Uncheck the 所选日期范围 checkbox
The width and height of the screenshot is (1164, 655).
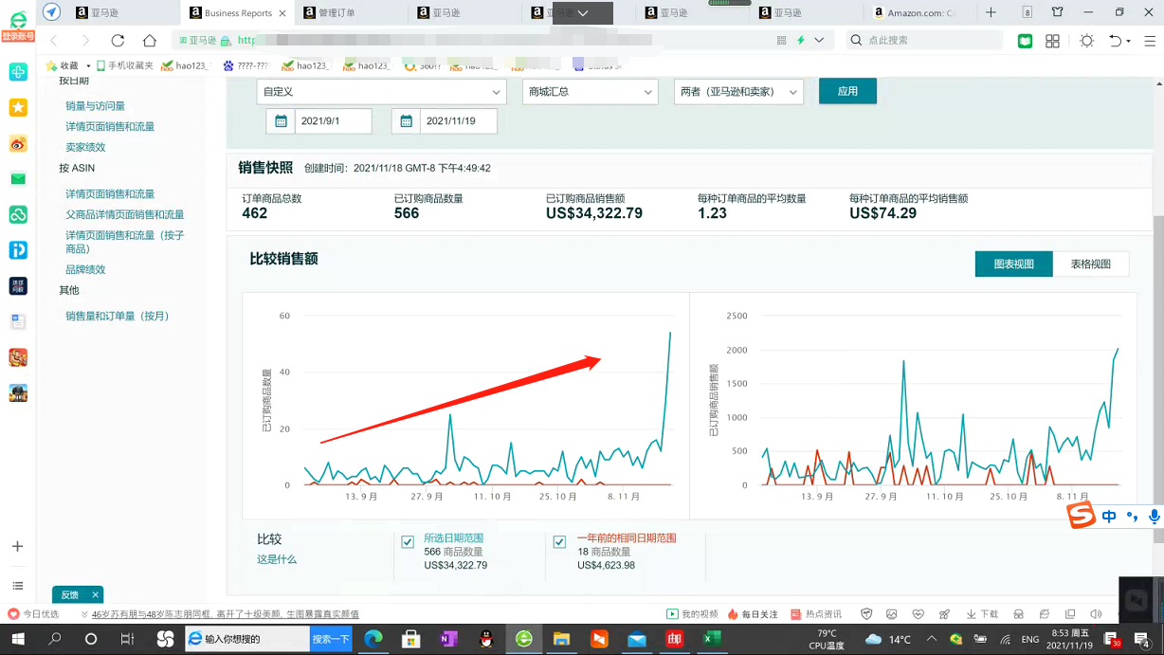pyautogui.click(x=407, y=541)
